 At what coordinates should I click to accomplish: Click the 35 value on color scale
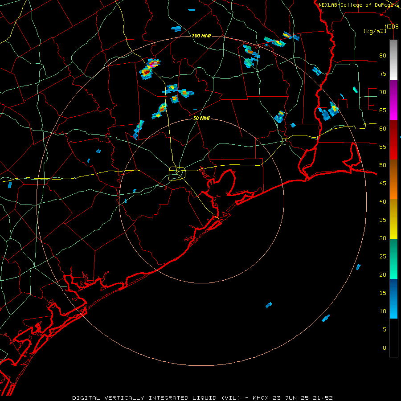(x=383, y=220)
